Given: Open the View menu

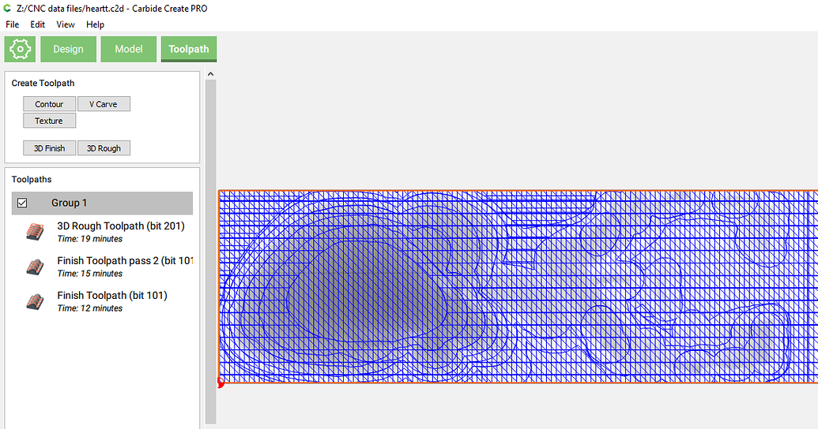Looking at the screenshot, I should pyautogui.click(x=66, y=24).
